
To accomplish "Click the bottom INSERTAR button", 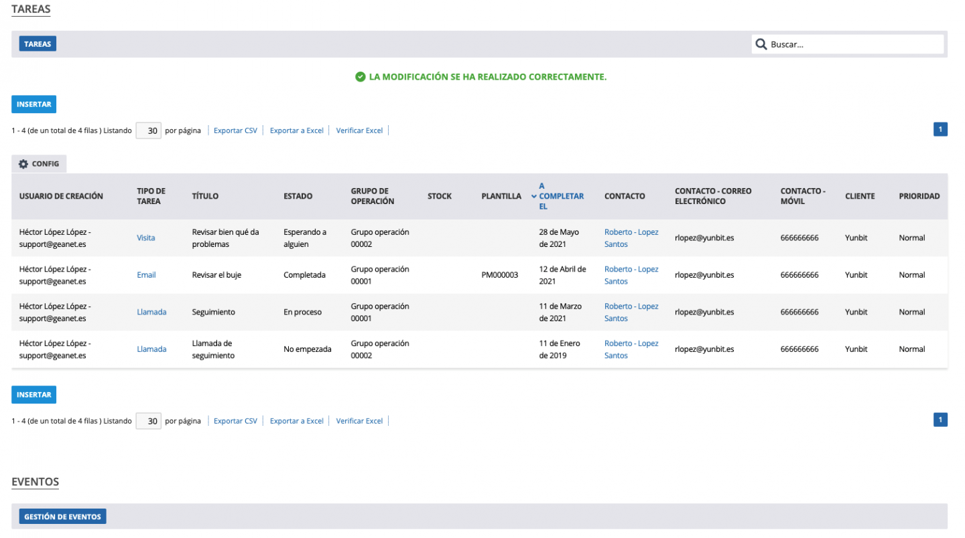I will (34, 395).
